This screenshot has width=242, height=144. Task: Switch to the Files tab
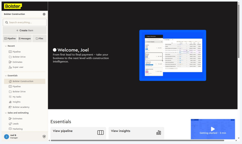(x=39, y=38)
